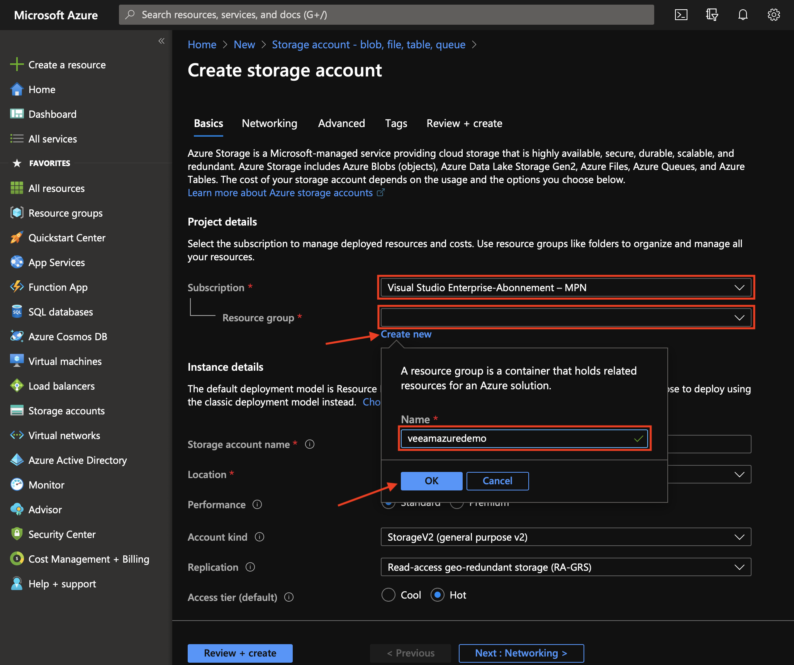Click the resource group Name input field

click(x=524, y=438)
